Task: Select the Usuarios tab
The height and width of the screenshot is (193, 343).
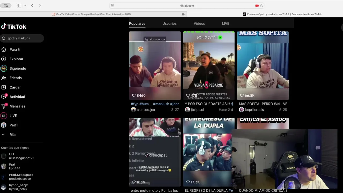Action: click(x=169, y=24)
